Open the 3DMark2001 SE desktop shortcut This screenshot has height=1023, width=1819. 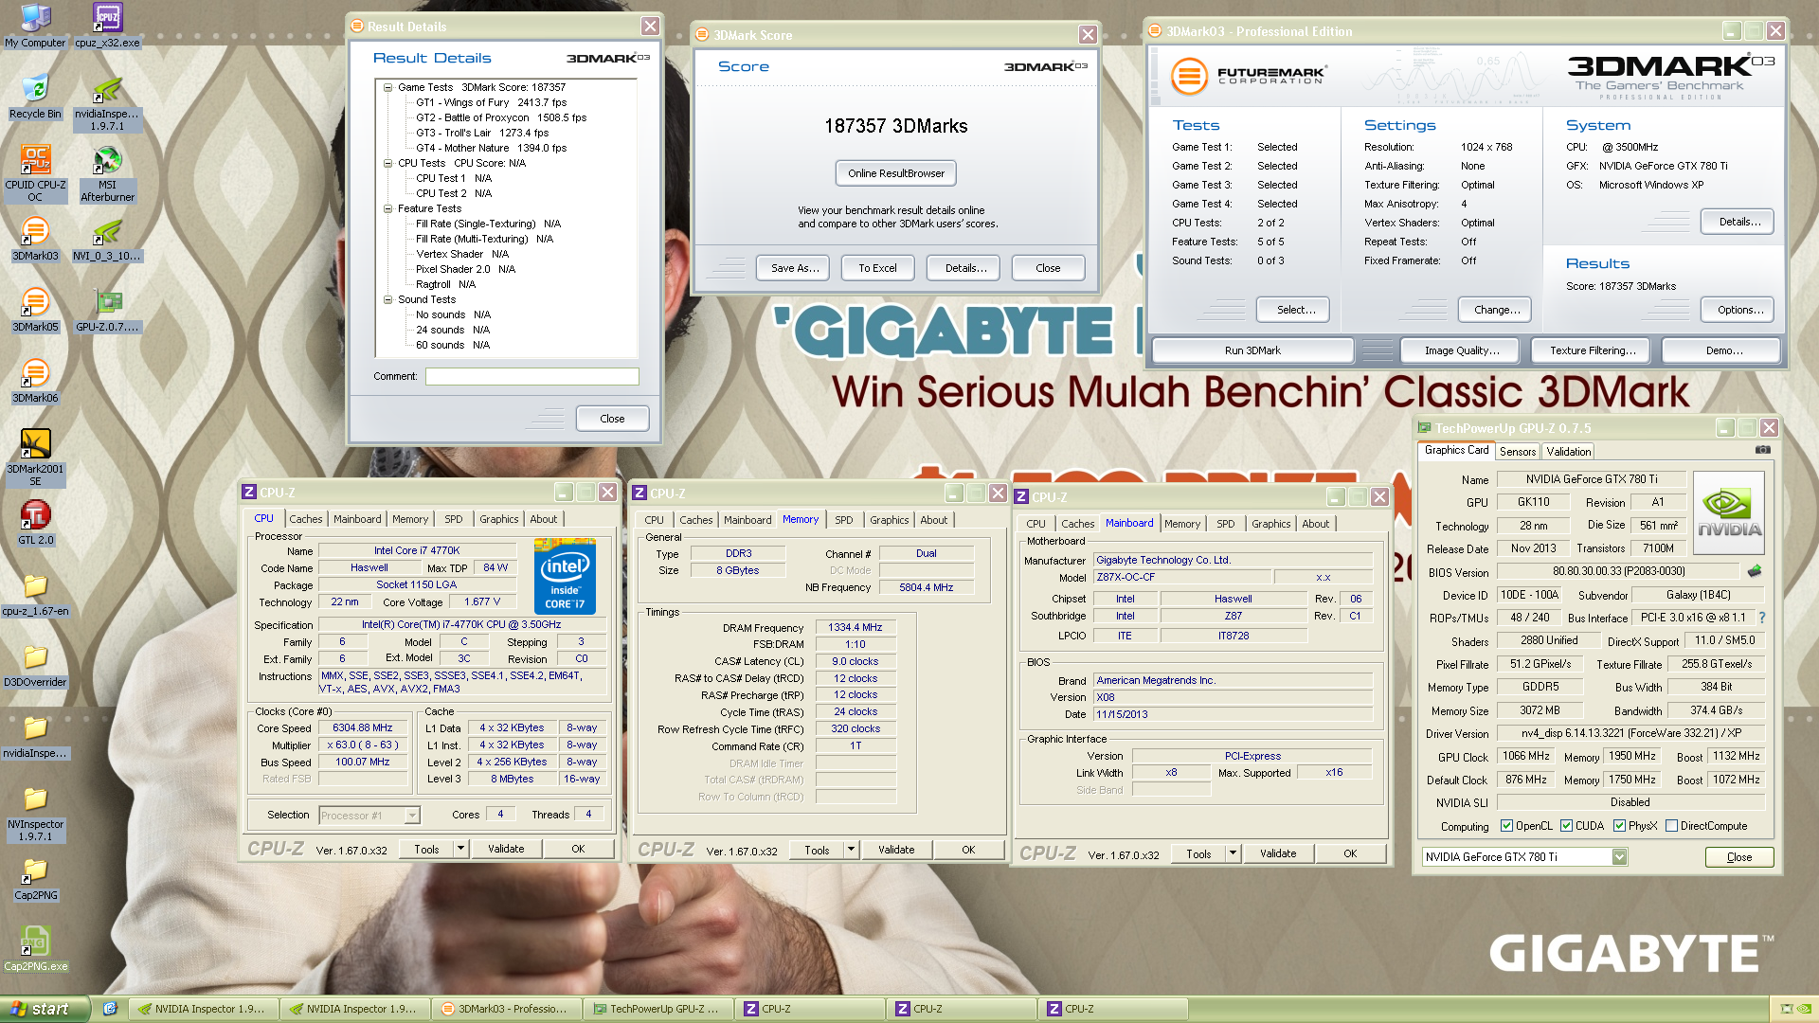(x=35, y=458)
